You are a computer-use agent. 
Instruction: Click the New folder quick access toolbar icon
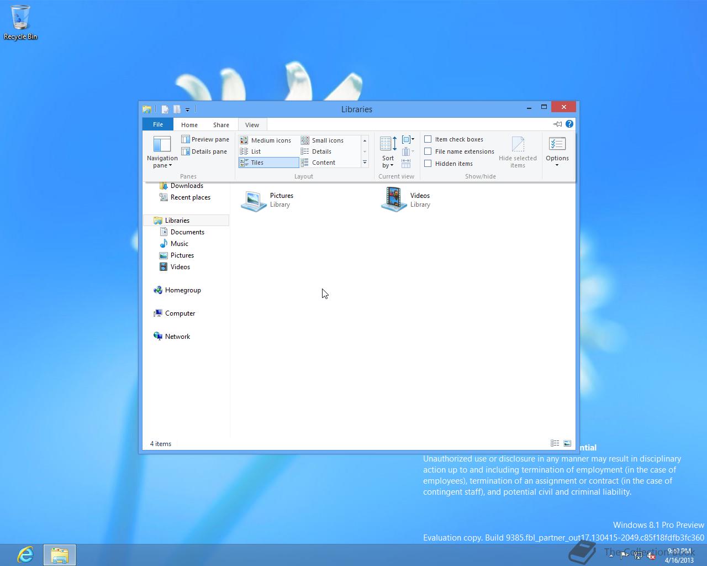pyautogui.click(x=177, y=109)
